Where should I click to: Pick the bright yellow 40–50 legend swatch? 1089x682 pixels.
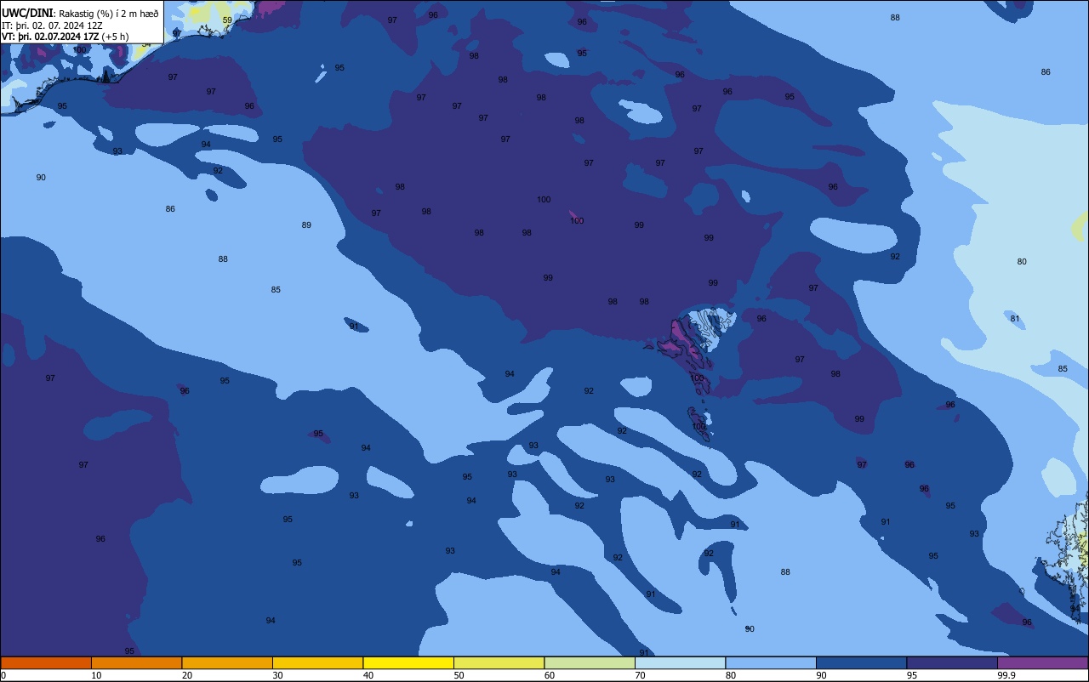tap(408, 662)
